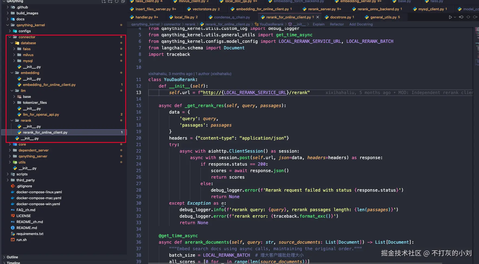This screenshot has height=264, width=479.
Task: Expand the docs folder
Action: (x=8, y=19)
